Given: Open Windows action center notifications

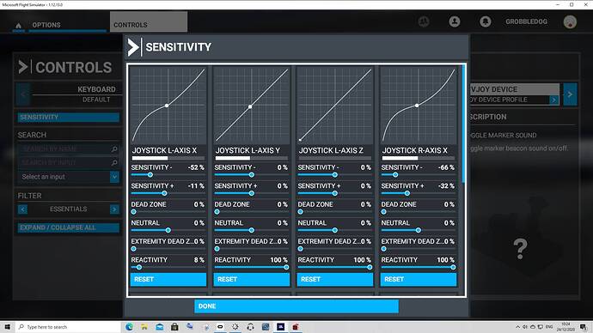Looking at the screenshot, I should point(584,327).
